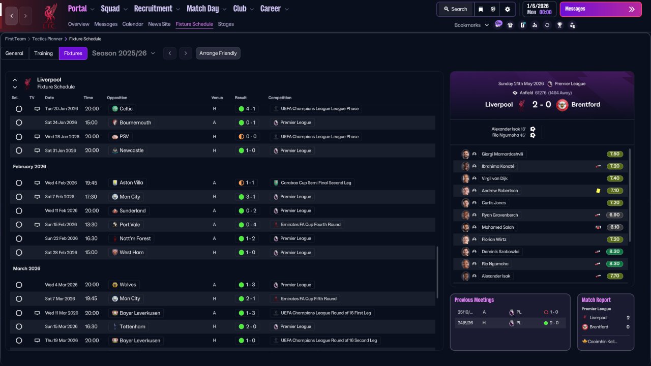Image resolution: width=651 pixels, height=366 pixels.
Task: Click the circular arrows bookmark icon
Action: [x=547, y=25]
